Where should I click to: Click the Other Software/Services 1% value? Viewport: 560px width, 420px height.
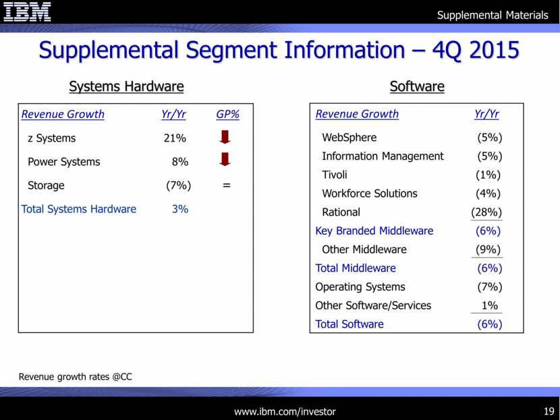pyautogui.click(x=490, y=305)
